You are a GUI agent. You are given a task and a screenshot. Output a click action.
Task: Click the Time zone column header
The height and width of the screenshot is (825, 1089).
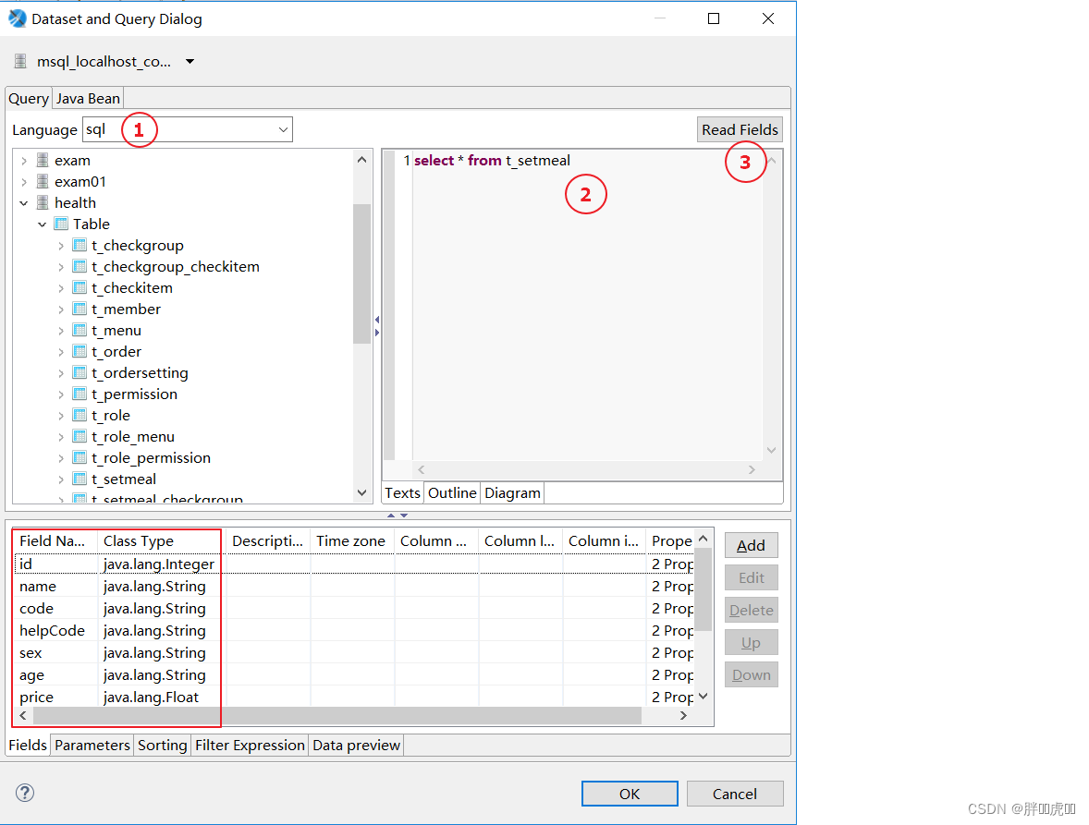352,541
